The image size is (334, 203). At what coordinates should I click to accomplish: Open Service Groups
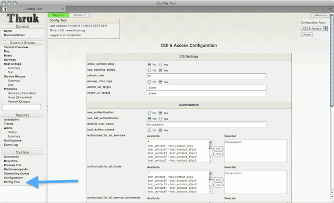tap(15, 76)
